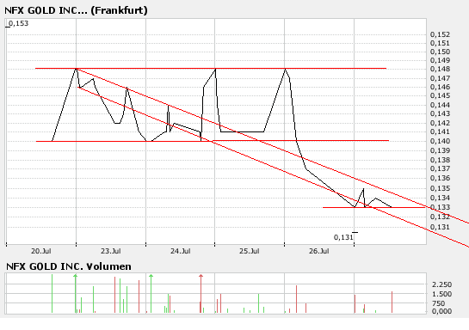Click the '0,138' price axis label
This screenshot has width=469, height=330.
(440, 160)
